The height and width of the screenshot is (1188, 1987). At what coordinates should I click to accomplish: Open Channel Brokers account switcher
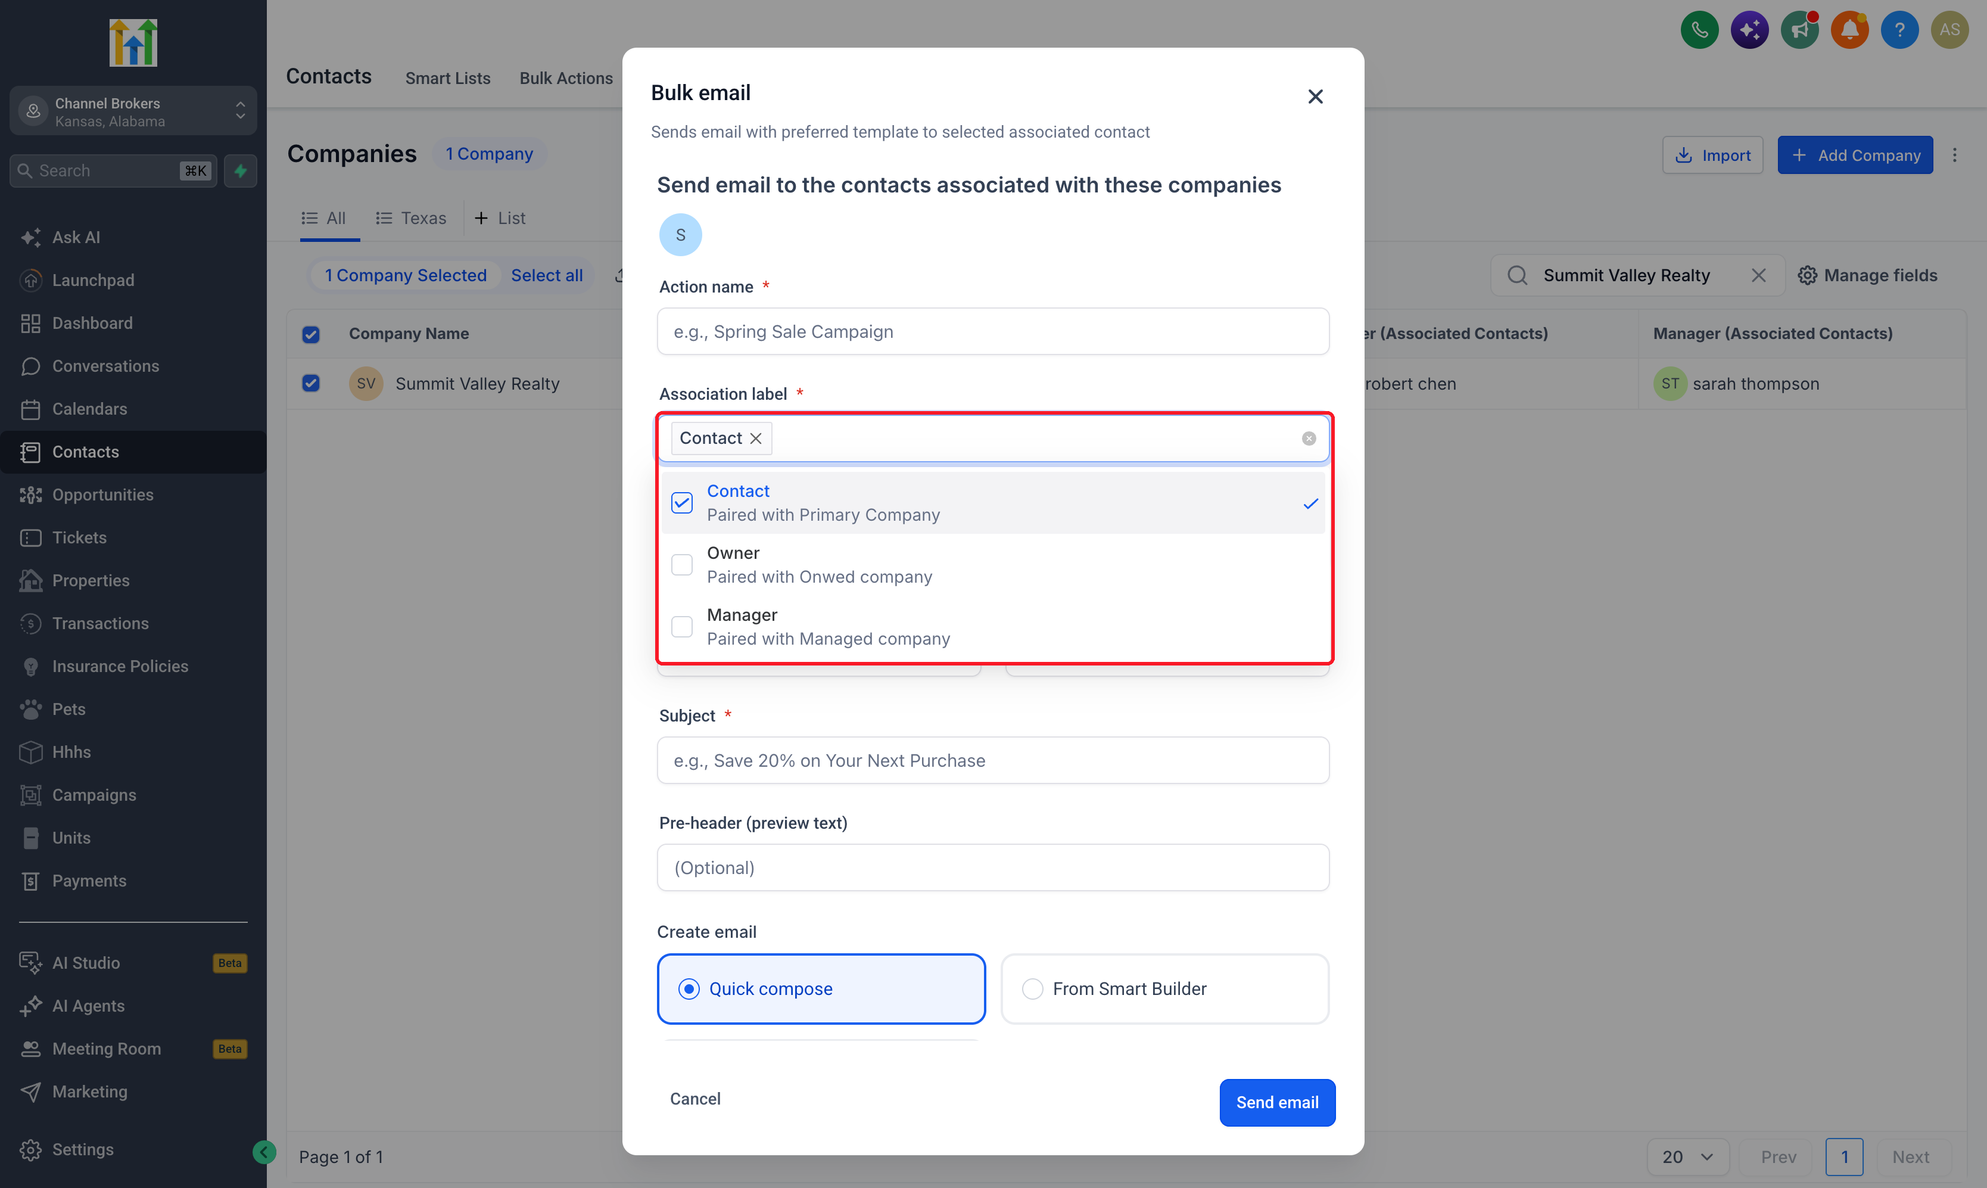tap(133, 111)
